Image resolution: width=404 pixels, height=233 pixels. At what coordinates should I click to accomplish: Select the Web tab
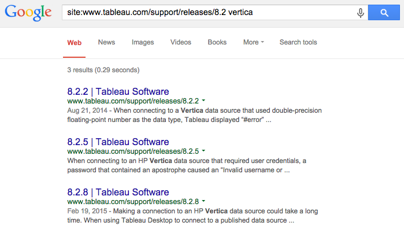coord(75,43)
